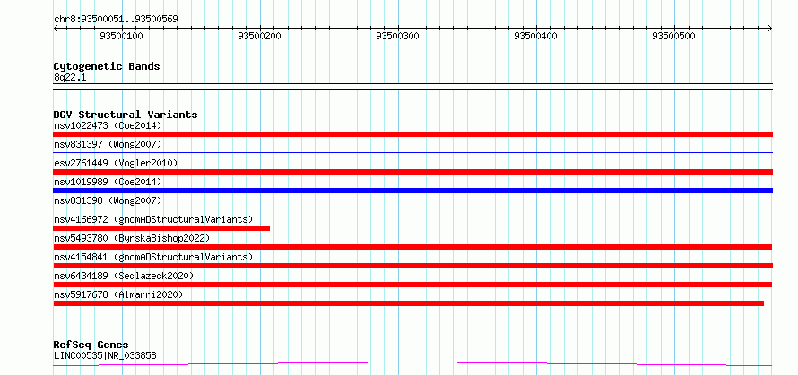Image resolution: width=798 pixels, height=375 pixels.
Task: Click ruler position 93500500
Action: [x=674, y=36]
